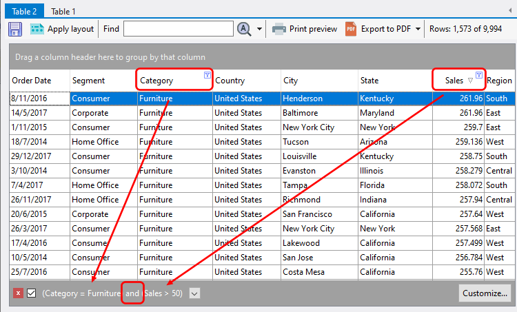
Task: Click the save layout floppy disk icon
Action: 15,29
